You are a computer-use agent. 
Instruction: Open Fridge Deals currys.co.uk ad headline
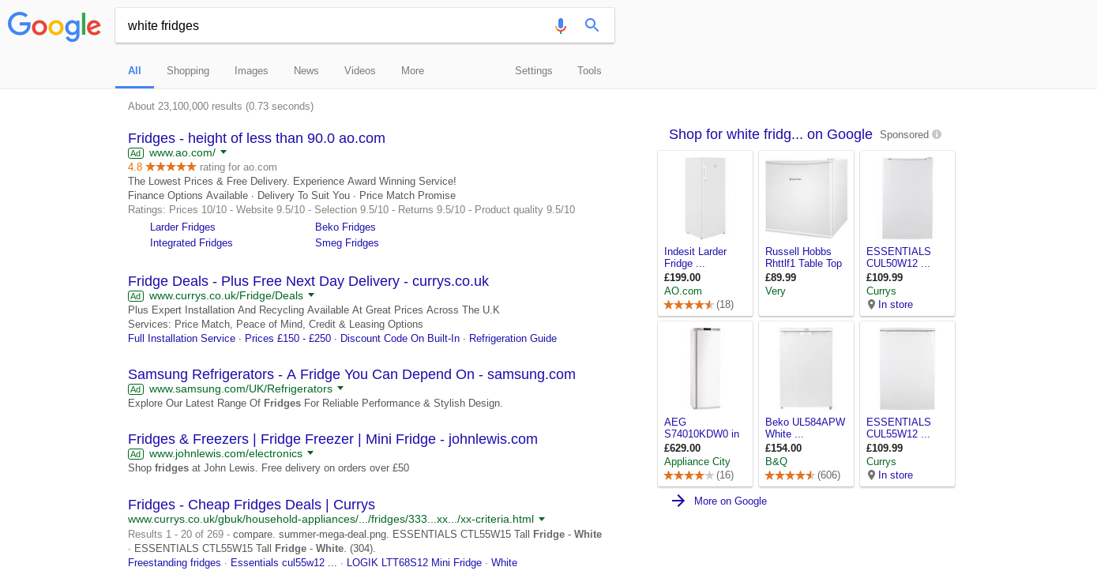(x=308, y=281)
